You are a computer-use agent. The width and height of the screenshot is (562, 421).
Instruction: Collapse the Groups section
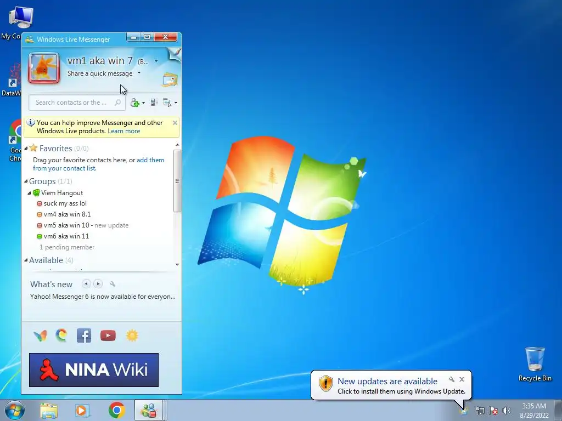26,181
